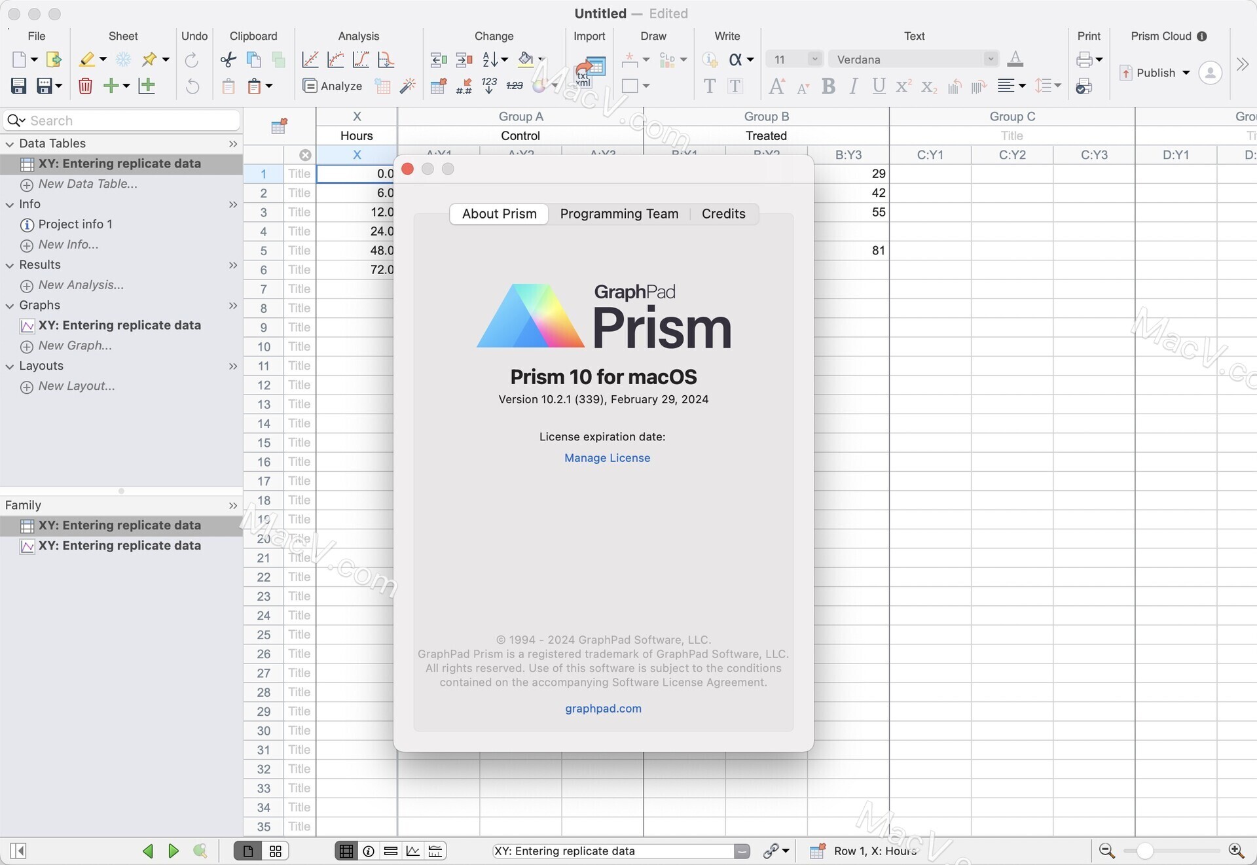Viewport: 1257px width, 865px height.
Task: Click New Graph... in navigator
Action: [75, 345]
